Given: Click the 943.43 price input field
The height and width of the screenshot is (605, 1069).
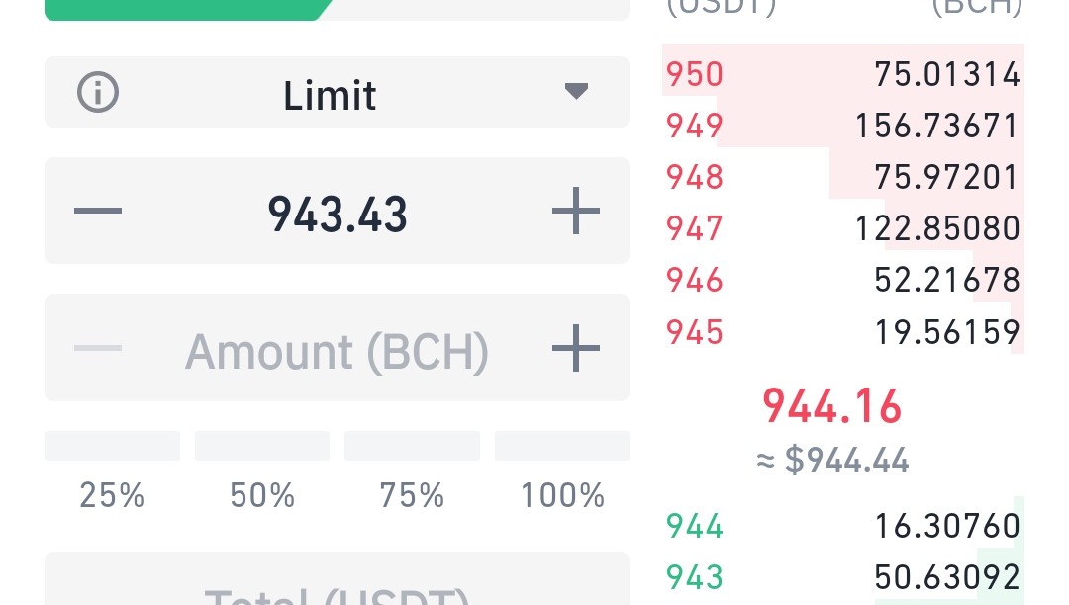Looking at the screenshot, I should [337, 211].
